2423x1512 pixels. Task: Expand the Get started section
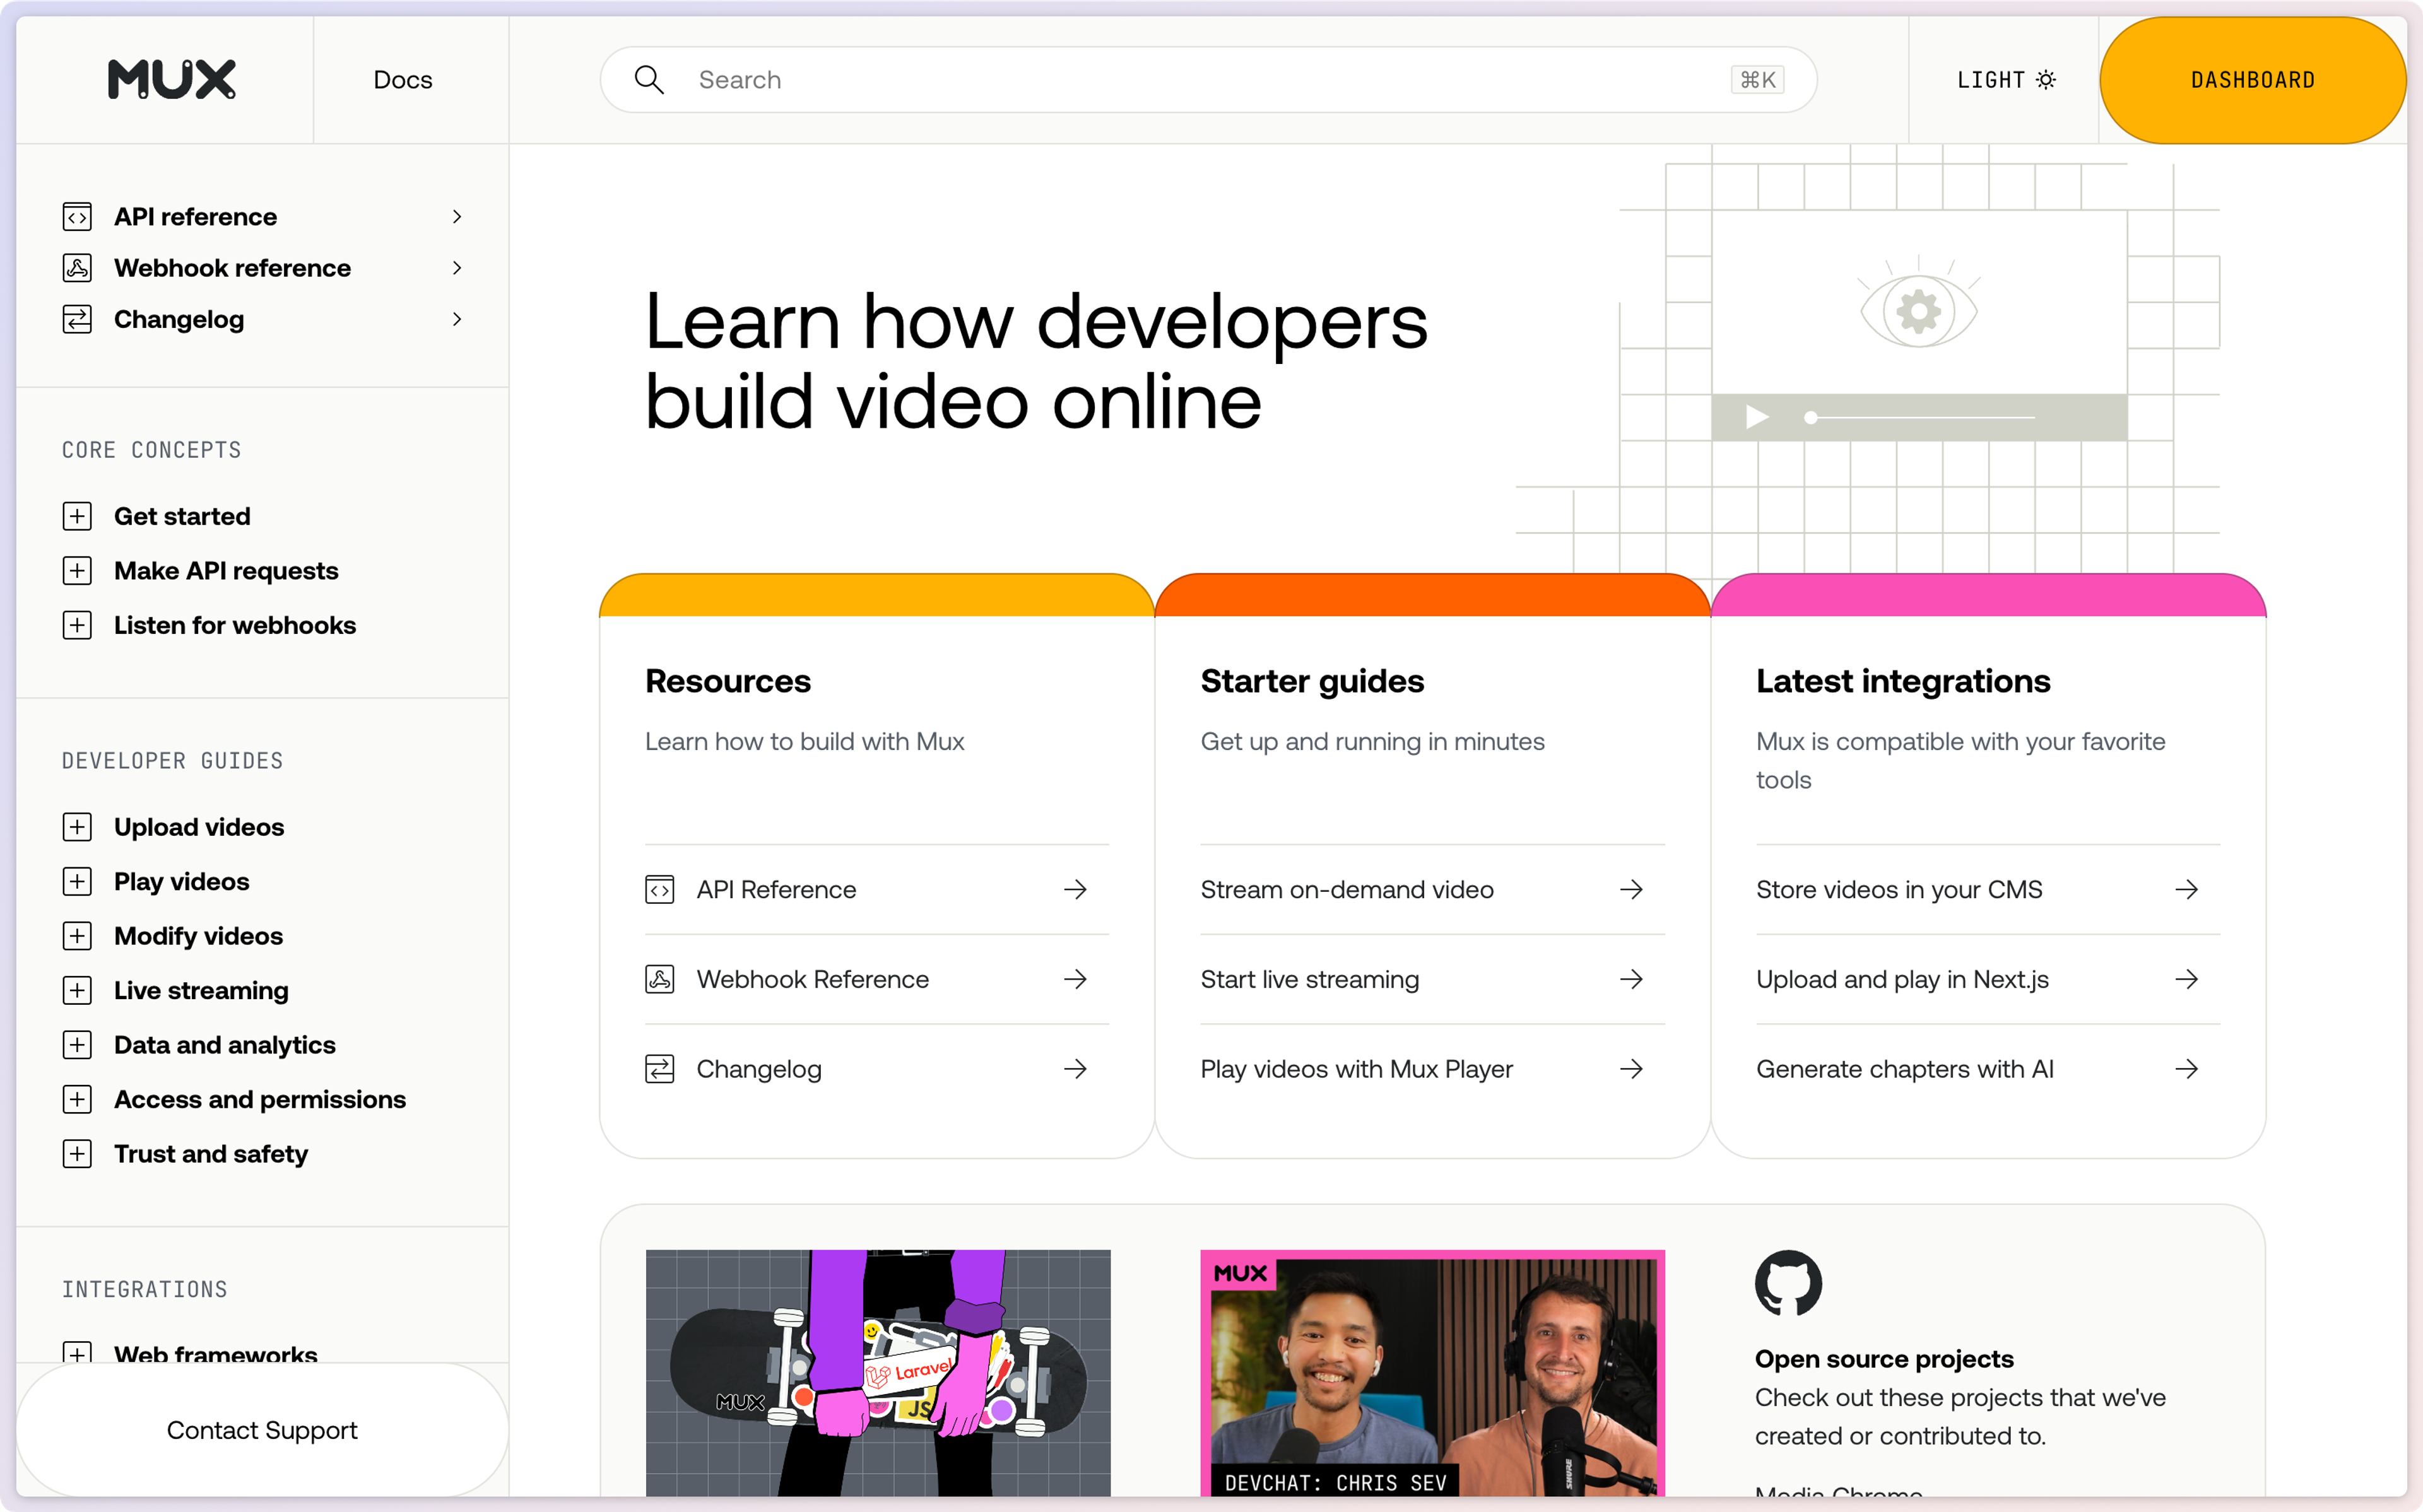click(x=76, y=515)
